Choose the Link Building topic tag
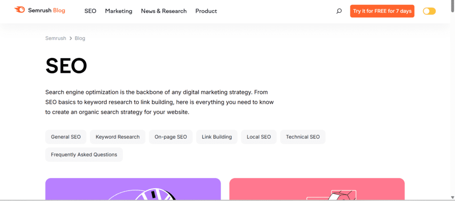The height and width of the screenshot is (201, 455). pos(217,137)
